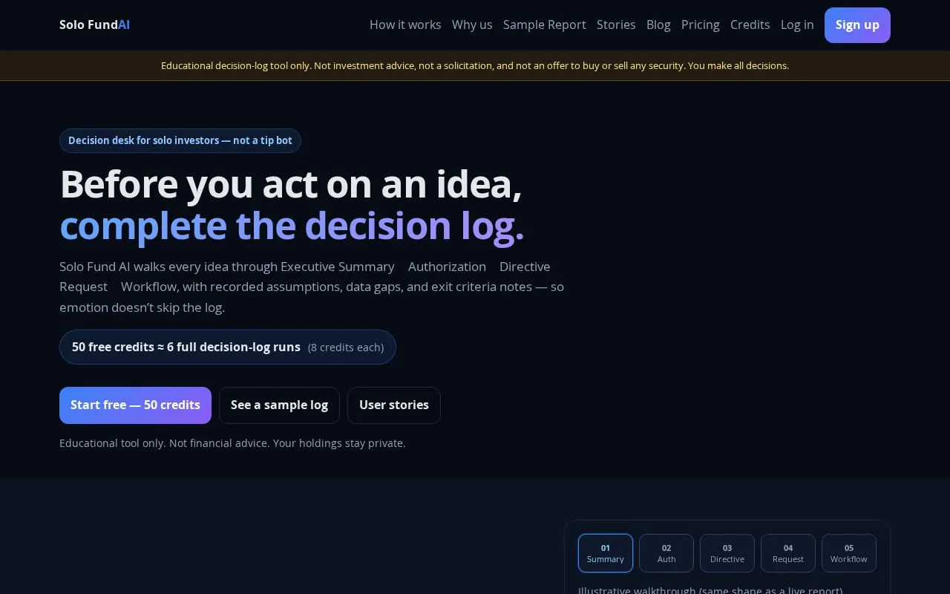Click the 'not a tip bot' badge
Viewport: 950px width, 594px height.
coord(180,140)
